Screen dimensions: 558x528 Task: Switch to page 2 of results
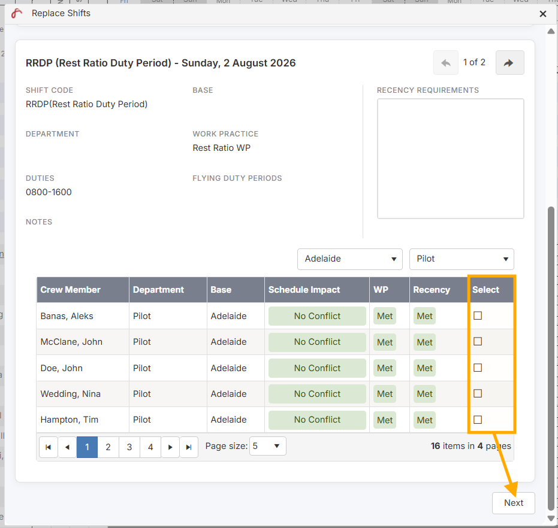tap(108, 447)
